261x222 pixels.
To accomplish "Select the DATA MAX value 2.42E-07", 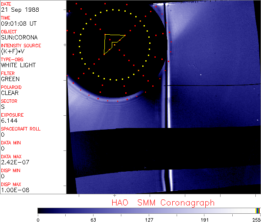I will coord(13,163).
